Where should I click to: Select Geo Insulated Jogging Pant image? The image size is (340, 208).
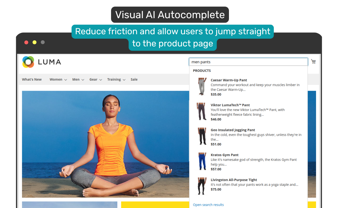tap(202, 136)
